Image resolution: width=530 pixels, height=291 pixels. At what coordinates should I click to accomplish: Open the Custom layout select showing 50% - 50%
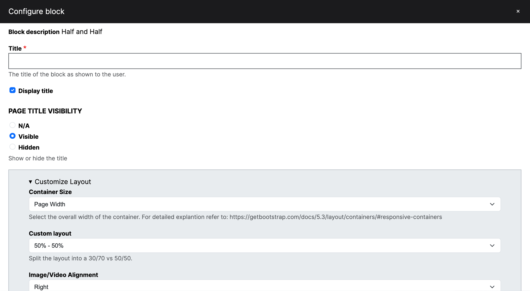point(260,245)
